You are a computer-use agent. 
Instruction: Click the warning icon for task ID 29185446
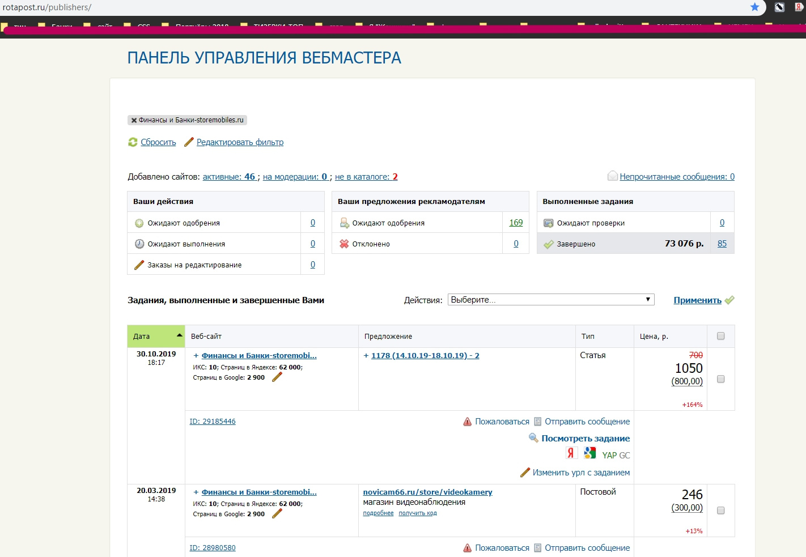pyautogui.click(x=467, y=422)
